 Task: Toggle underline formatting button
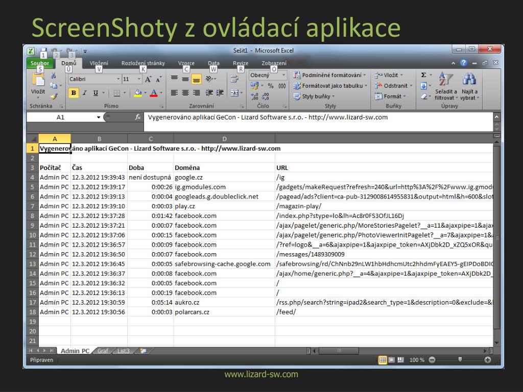point(96,93)
